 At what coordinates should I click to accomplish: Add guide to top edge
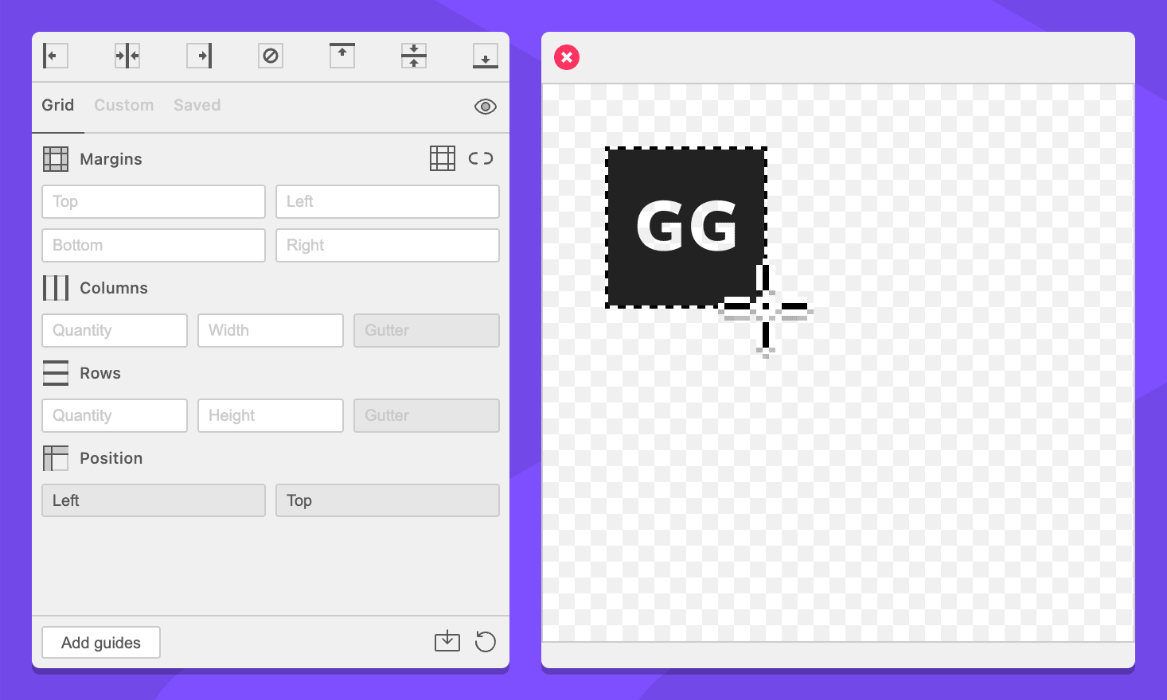pos(342,56)
